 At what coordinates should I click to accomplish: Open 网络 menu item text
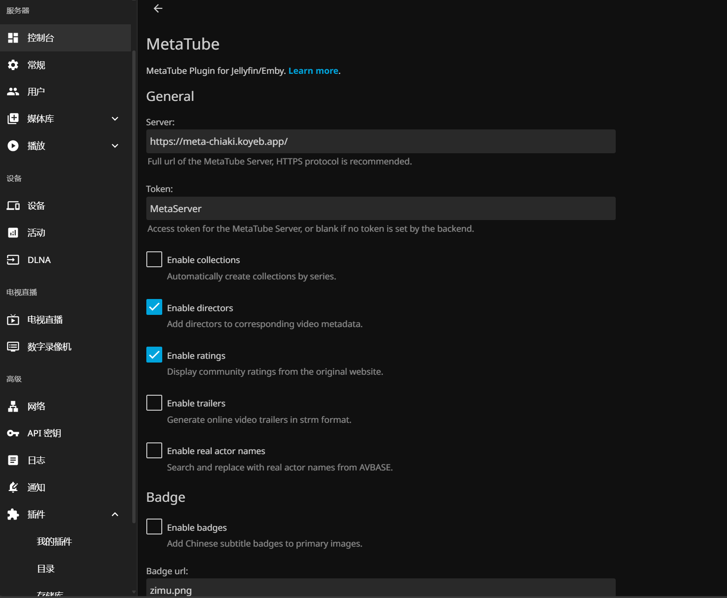pos(36,406)
